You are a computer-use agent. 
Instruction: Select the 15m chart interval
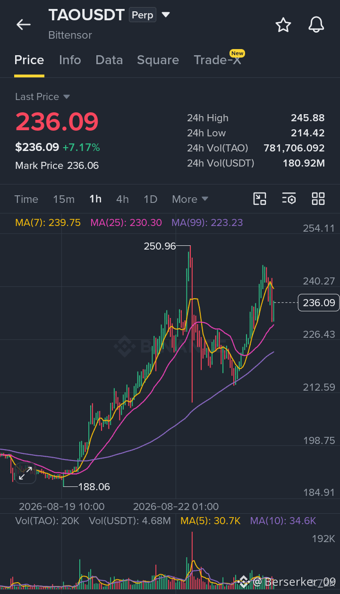click(x=64, y=199)
